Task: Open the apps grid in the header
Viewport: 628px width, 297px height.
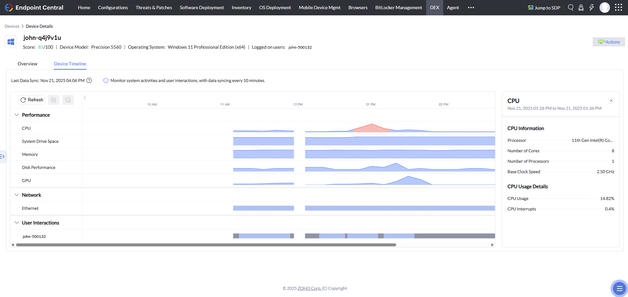Action: 618,7
